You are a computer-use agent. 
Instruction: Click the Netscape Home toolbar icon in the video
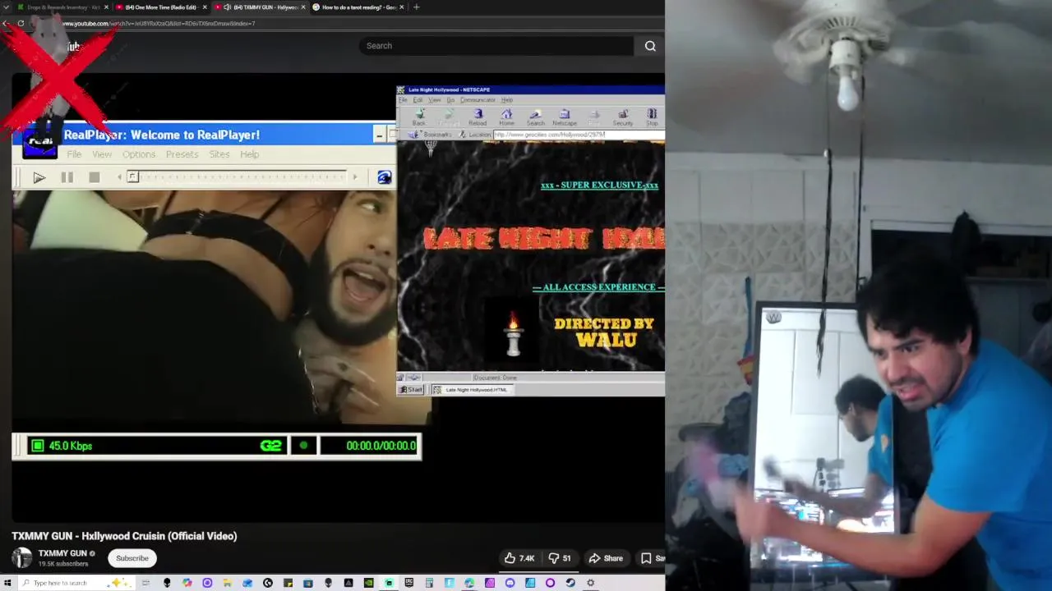coord(506,117)
